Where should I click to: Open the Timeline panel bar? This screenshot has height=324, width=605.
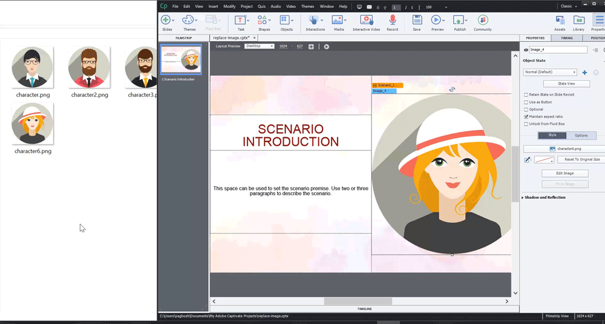364,308
